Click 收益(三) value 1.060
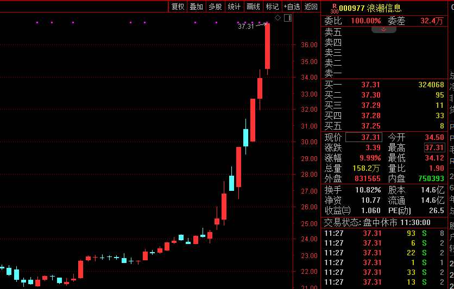The width and height of the screenshot is (454, 289). coord(370,210)
